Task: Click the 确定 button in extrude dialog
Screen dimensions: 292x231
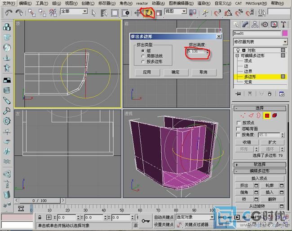Action: pos(175,72)
